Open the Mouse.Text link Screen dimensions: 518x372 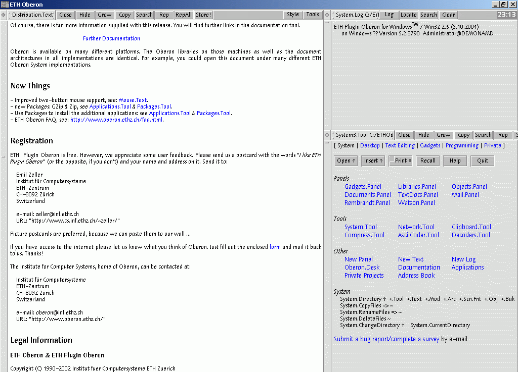pyautogui.click(x=133, y=100)
